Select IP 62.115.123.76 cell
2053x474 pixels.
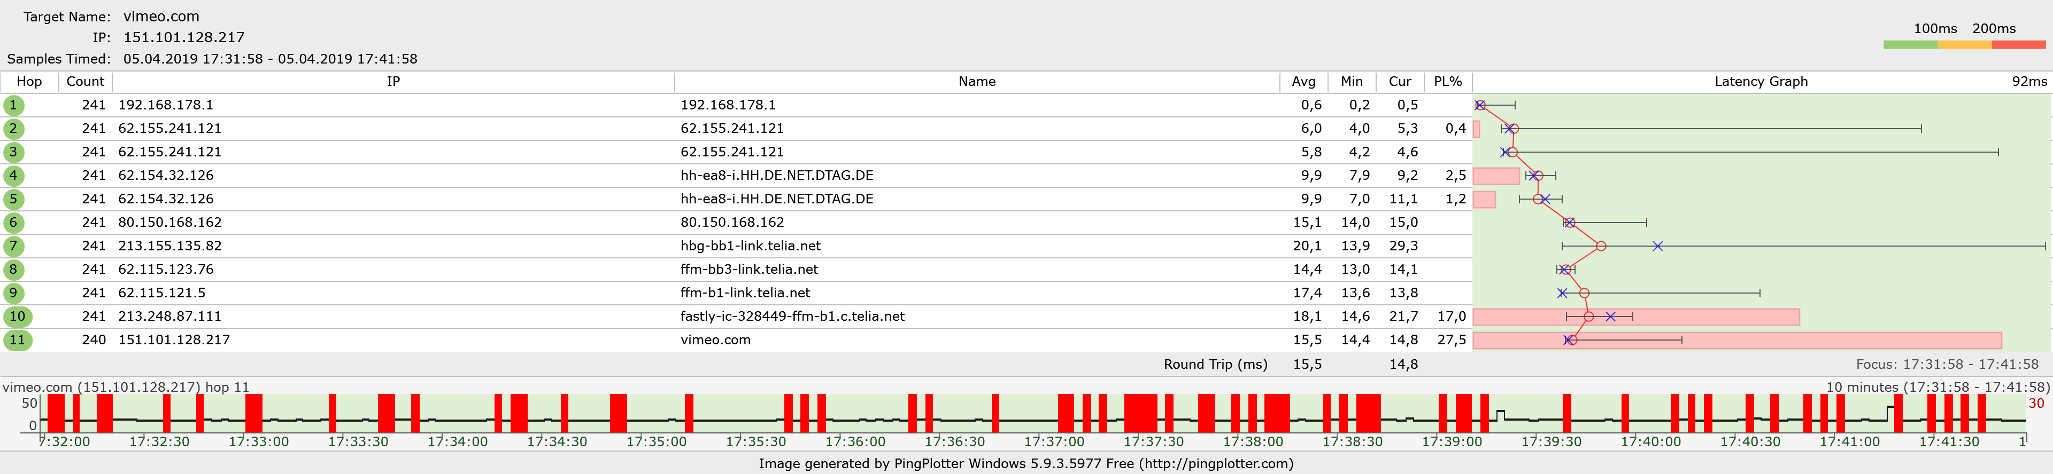pyautogui.click(x=166, y=270)
